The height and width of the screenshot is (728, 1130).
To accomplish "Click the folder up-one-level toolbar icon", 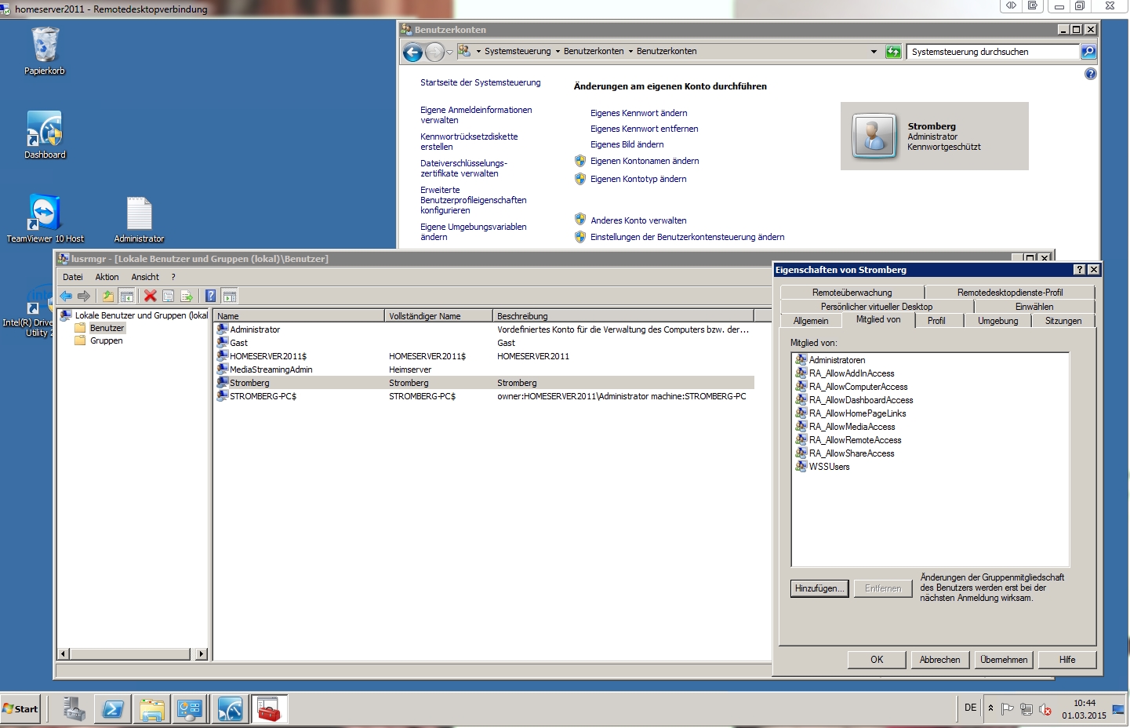I will pos(107,296).
